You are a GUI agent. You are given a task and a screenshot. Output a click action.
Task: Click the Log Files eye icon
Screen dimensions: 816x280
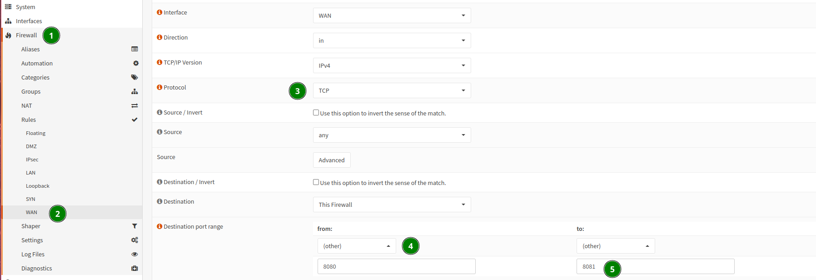pyautogui.click(x=134, y=254)
